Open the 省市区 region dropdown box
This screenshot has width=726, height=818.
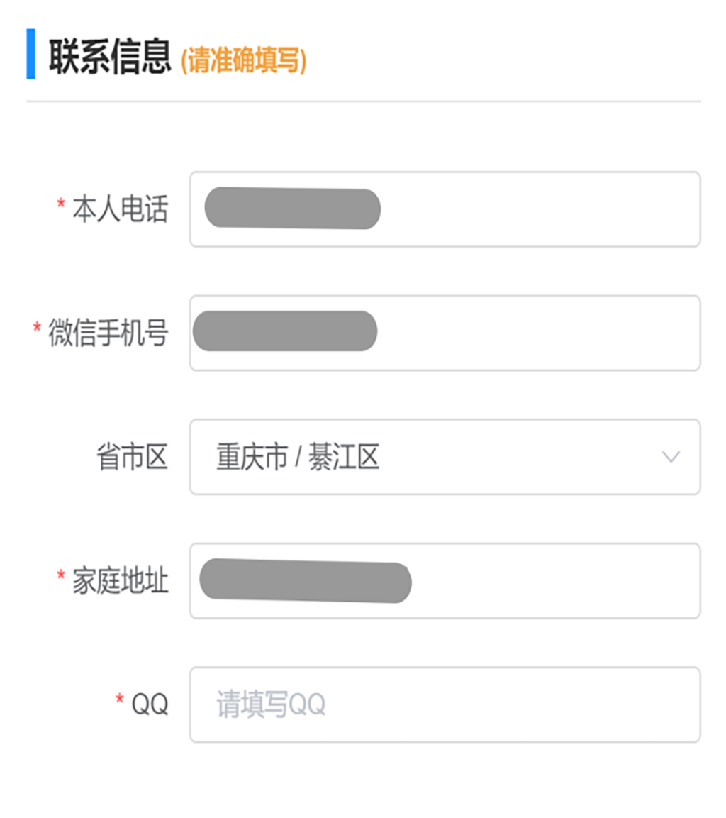(496, 457)
